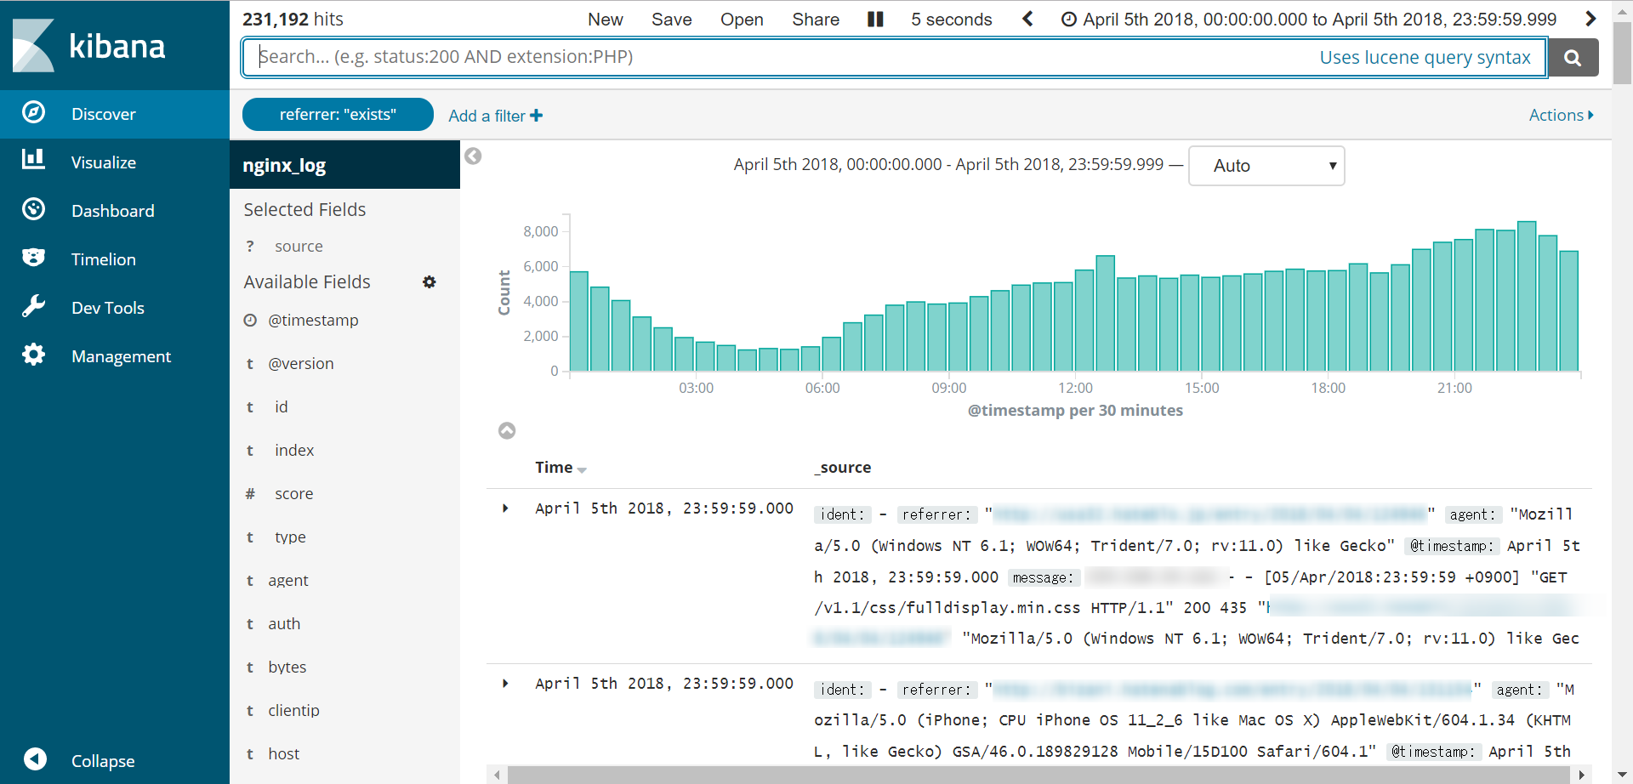Pause the auto-refresh
The height and width of the screenshot is (784, 1633).
point(874,19)
